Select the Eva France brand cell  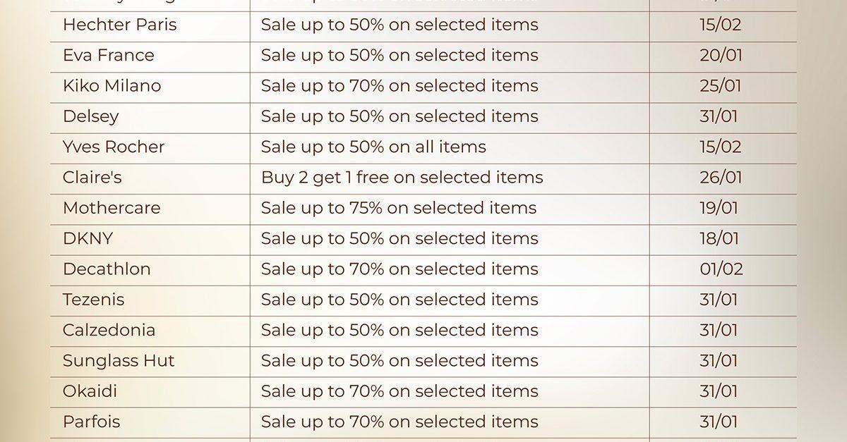(x=108, y=56)
